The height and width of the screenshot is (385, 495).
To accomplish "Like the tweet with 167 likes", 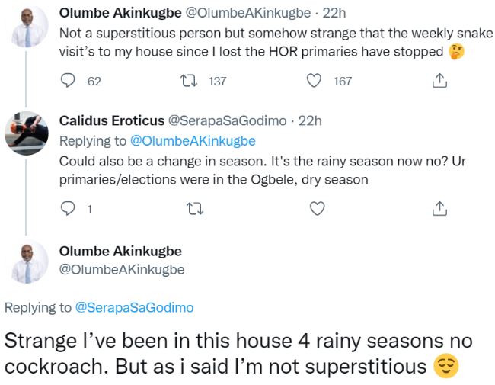I will click(315, 81).
